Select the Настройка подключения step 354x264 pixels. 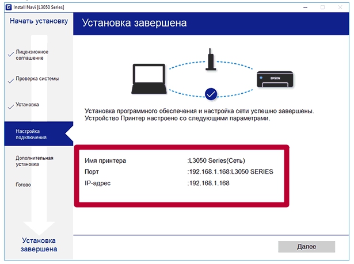pos(39,134)
